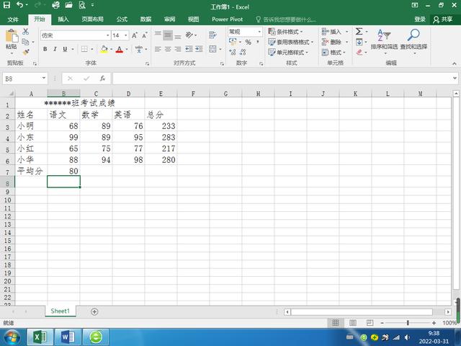Switch to the Page Layout tab
Screen dimensions: 461x346
(x=93, y=19)
